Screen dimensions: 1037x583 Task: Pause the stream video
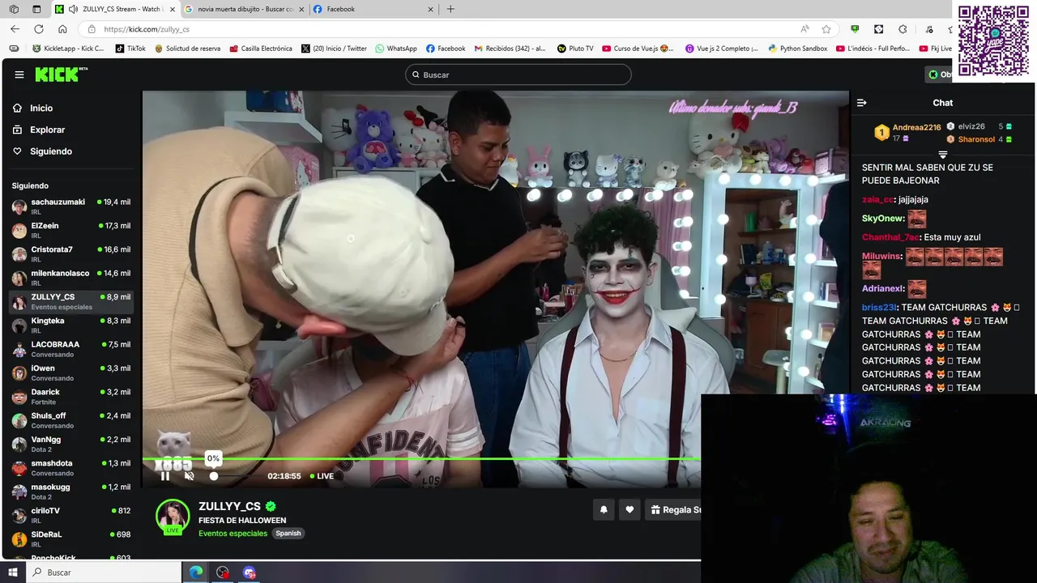(x=165, y=476)
